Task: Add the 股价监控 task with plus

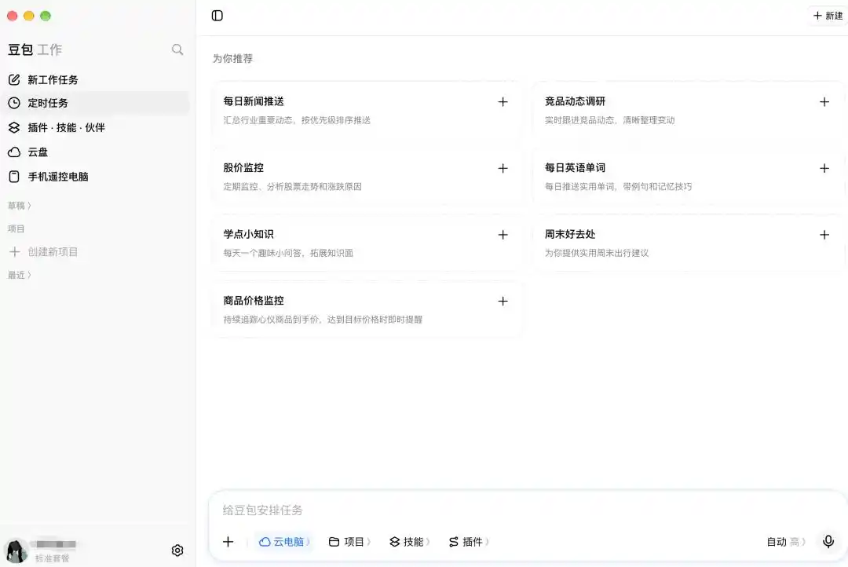Action: (x=503, y=168)
